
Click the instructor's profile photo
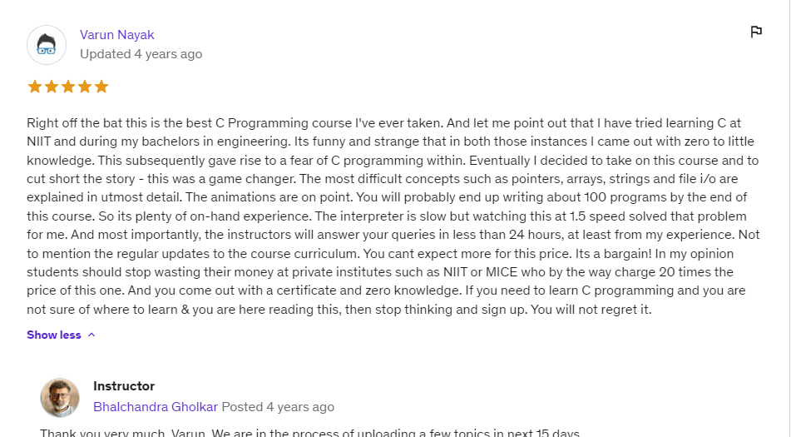coord(60,398)
